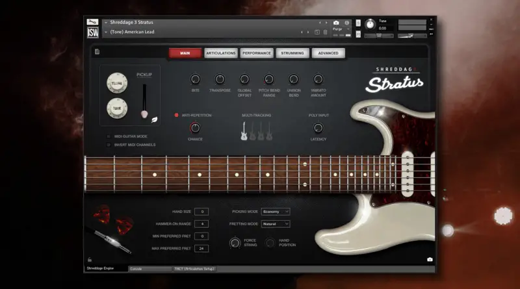Click the trash delete snapshot icon

click(326, 32)
